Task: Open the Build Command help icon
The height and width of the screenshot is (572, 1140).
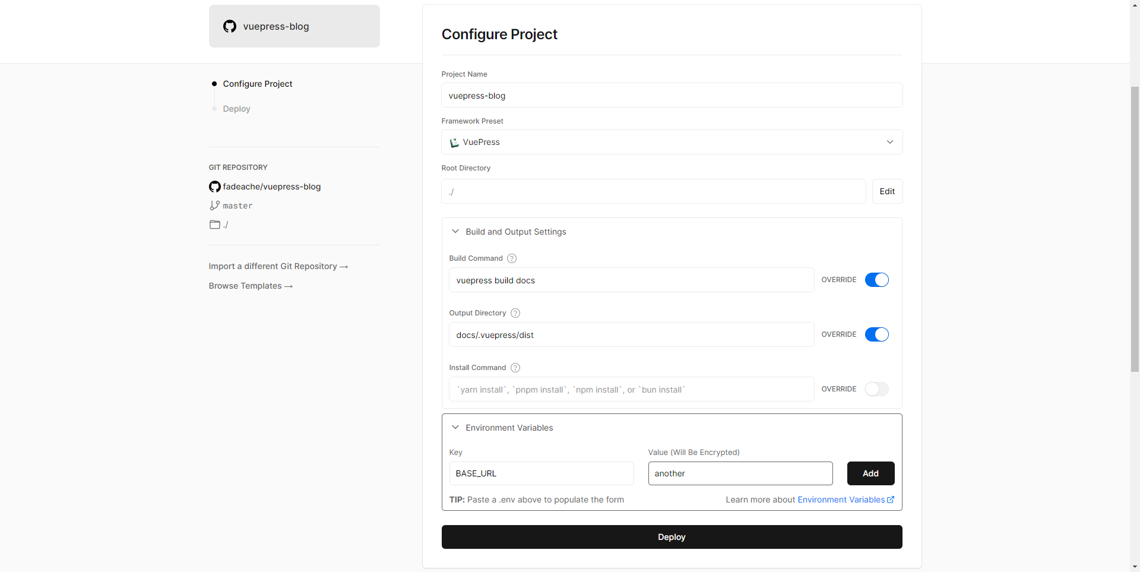Action: 512,258
